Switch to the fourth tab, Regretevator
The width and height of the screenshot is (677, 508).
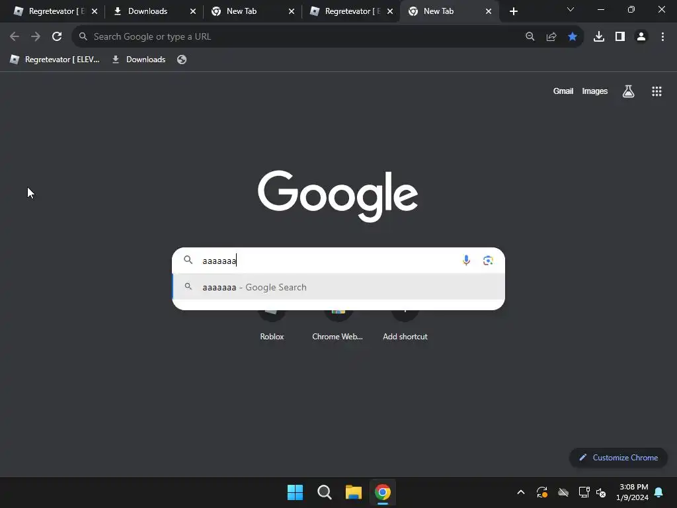pos(348,11)
